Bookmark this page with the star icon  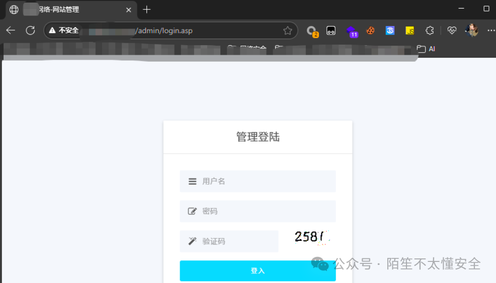point(288,31)
